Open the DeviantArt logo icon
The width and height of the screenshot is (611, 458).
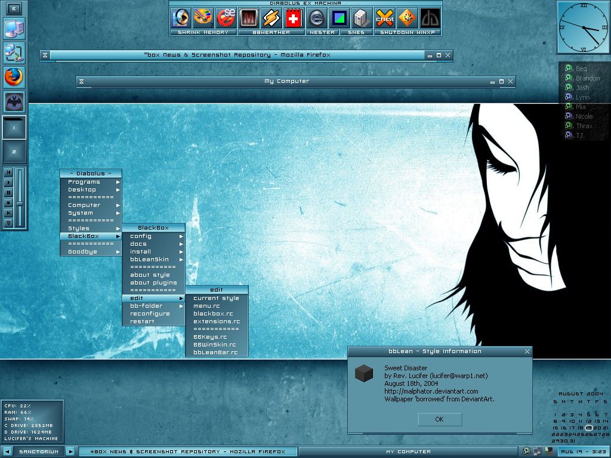coord(430,18)
